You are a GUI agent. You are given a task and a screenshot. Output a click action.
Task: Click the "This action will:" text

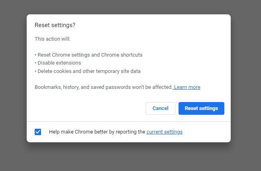coord(53,39)
